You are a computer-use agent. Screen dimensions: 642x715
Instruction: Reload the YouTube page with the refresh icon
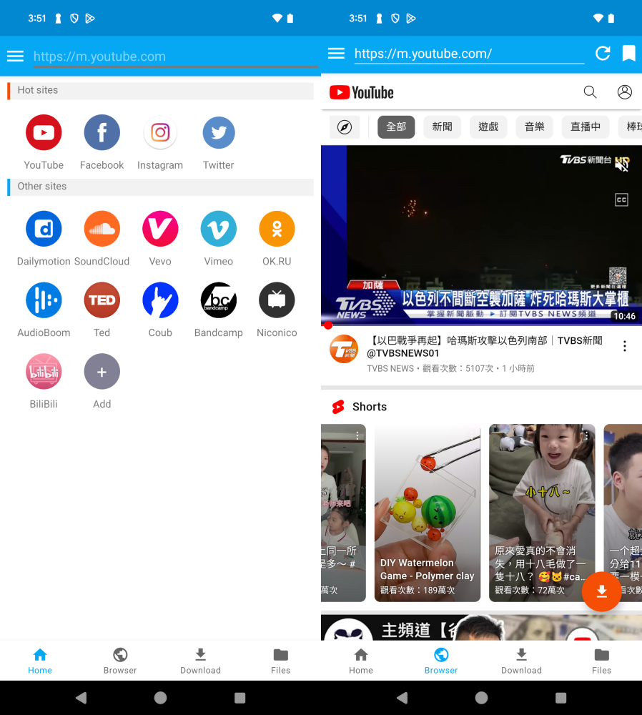[x=603, y=54]
